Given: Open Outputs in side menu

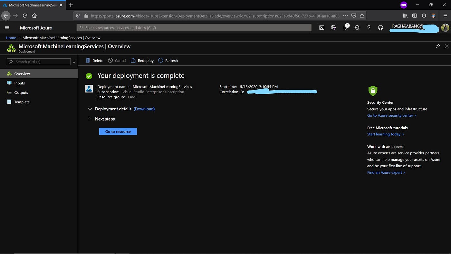Looking at the screenshot, I should point(39,93).
